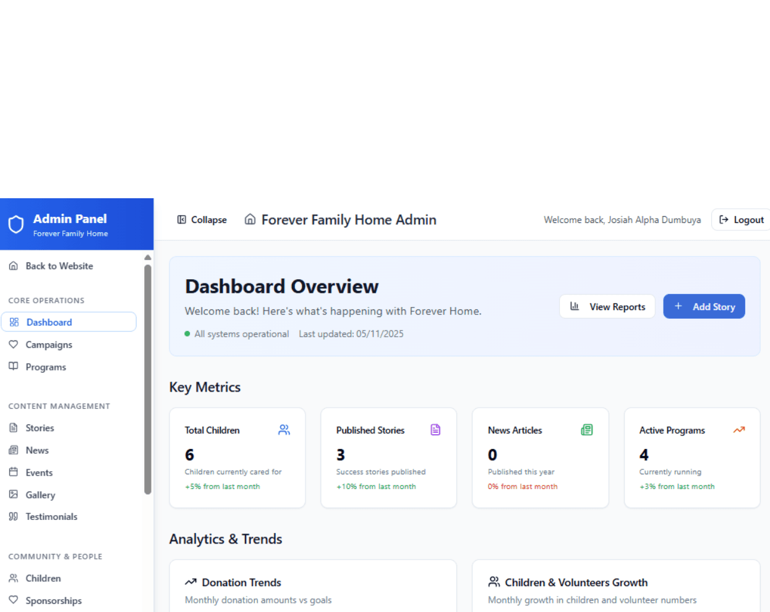Click the Dashboard Overview heading
Image resolution: width=770 pixels, height=612 pixels.
281,286
